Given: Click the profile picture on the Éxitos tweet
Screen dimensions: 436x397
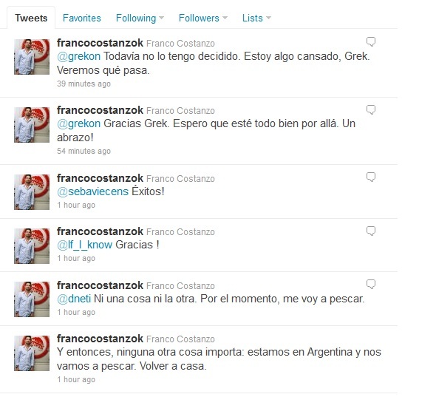Looking at the screenshot, I should 32,192.
